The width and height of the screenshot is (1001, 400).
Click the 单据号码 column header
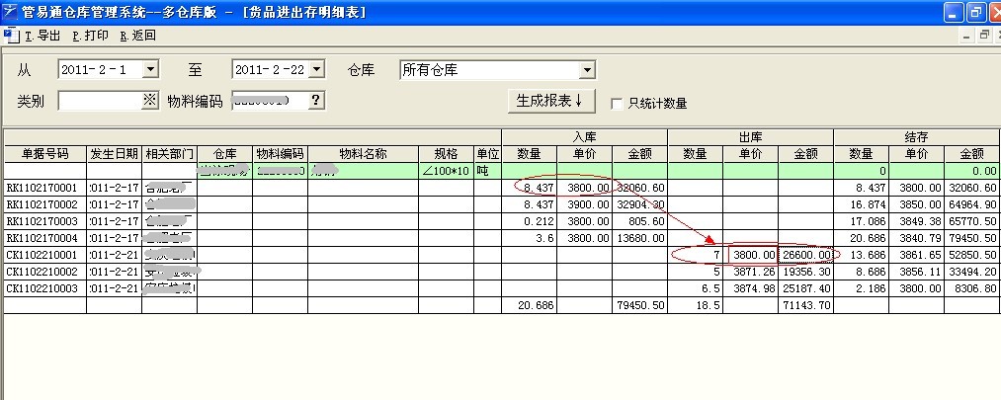pyautogui.click(x=44, y=154)
